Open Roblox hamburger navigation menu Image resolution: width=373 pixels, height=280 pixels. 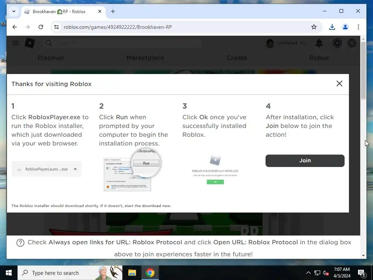coord(16,43)
